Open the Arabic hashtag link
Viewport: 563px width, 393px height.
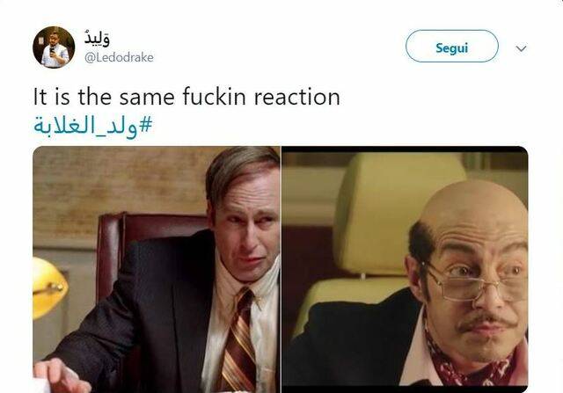[92, 127]
